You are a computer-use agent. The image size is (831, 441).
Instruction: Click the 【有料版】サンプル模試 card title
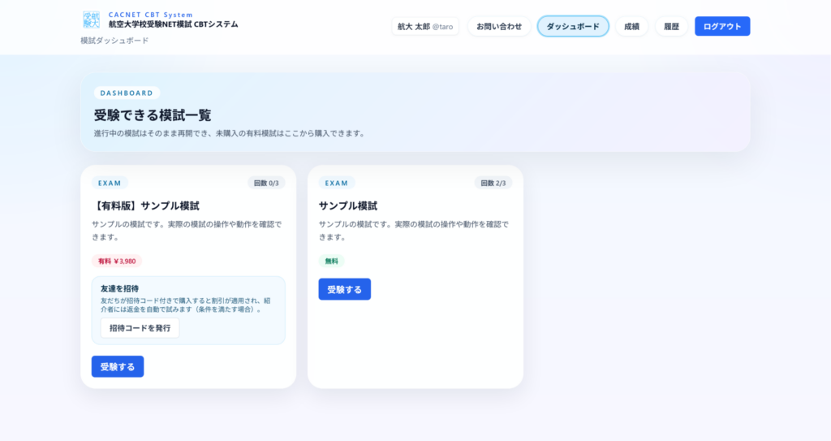(145, 205)
